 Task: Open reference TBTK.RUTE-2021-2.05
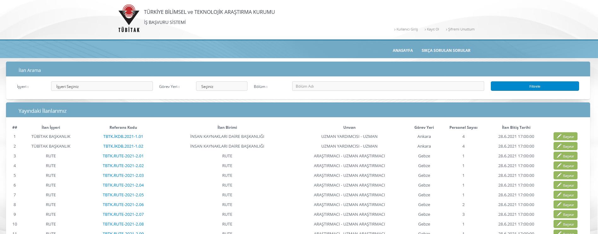(x=123, y=195)
